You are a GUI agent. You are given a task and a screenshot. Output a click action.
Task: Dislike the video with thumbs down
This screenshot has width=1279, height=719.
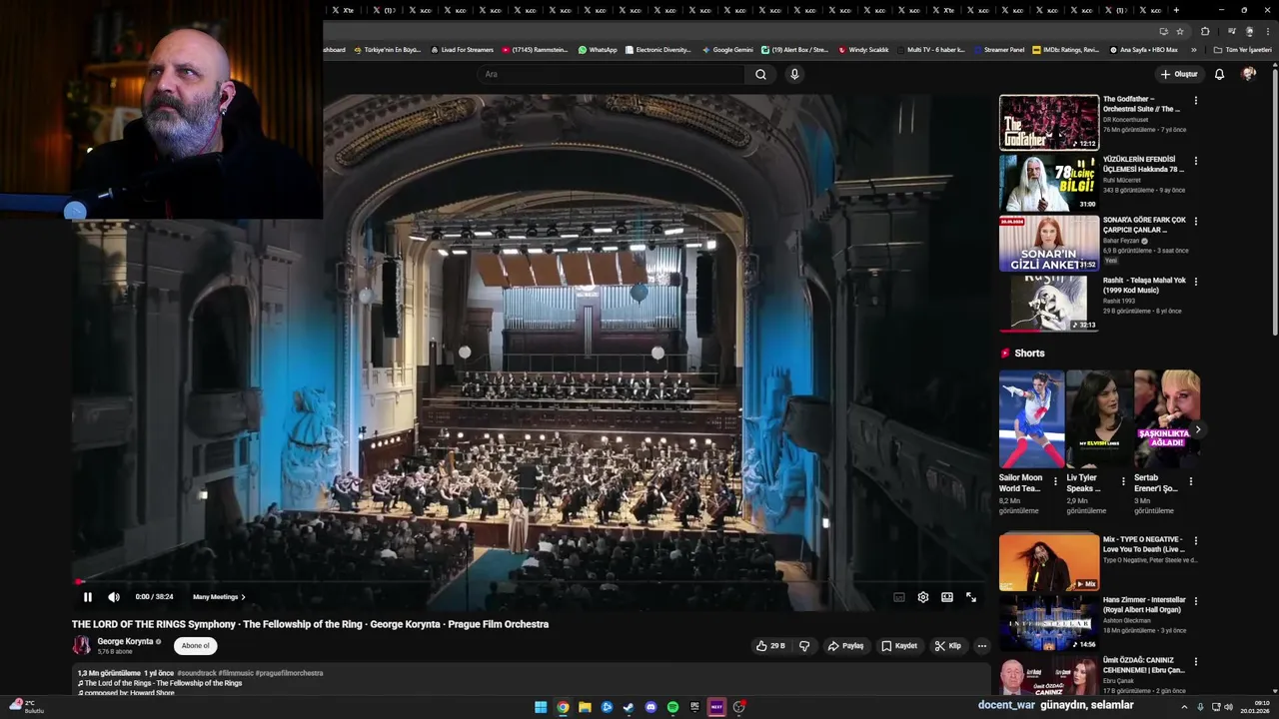click(804, 646)
